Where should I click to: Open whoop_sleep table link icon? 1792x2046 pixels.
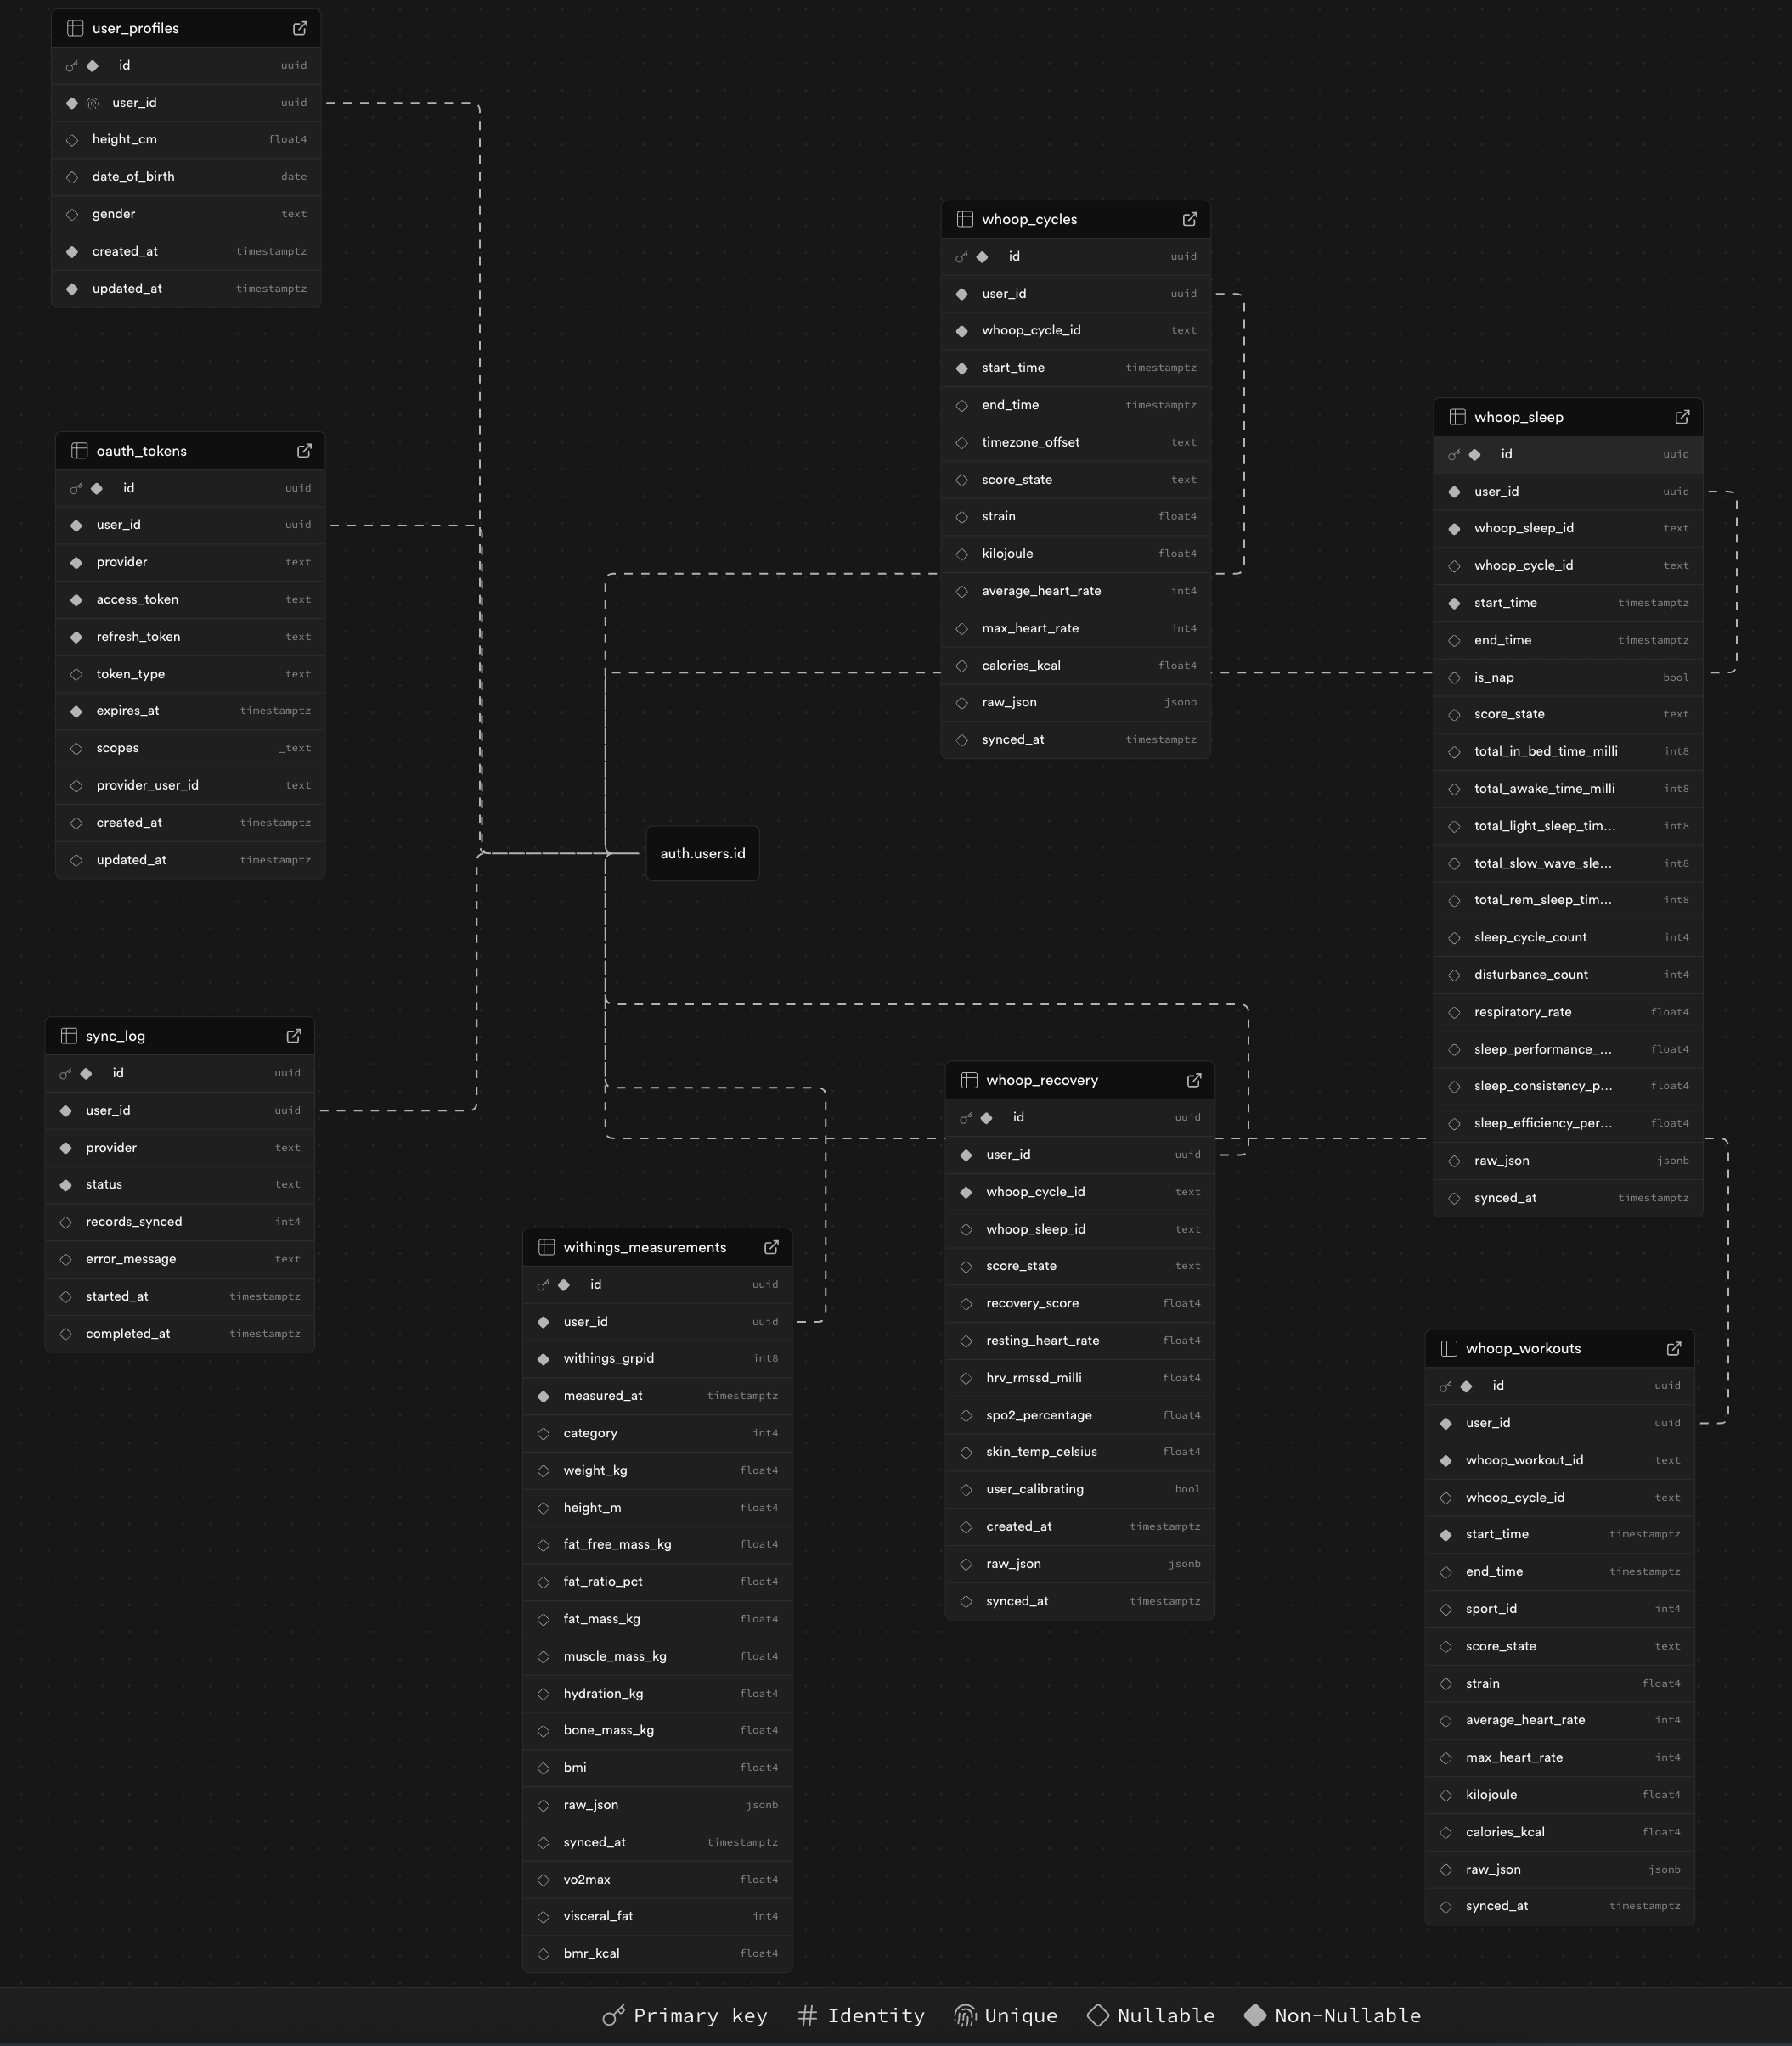[1682, 417]
